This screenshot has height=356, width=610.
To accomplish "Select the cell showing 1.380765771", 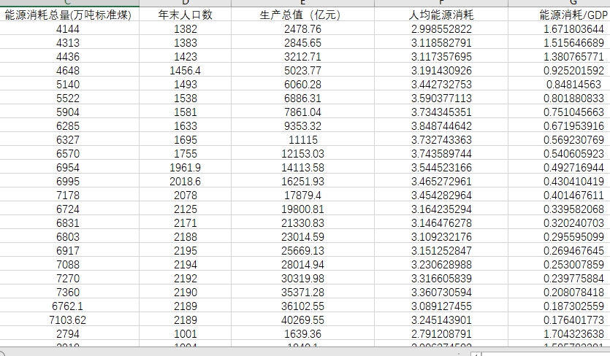I will pos(559,57).
